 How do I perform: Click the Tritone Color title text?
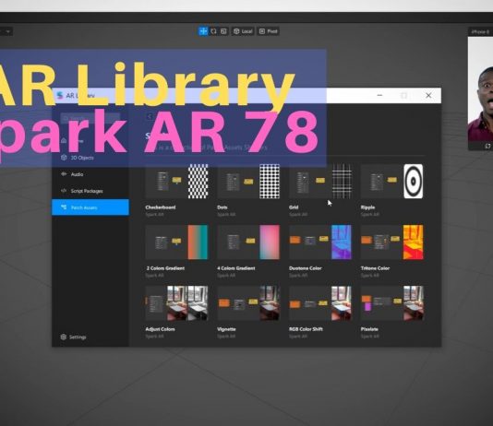pos(375,268)
